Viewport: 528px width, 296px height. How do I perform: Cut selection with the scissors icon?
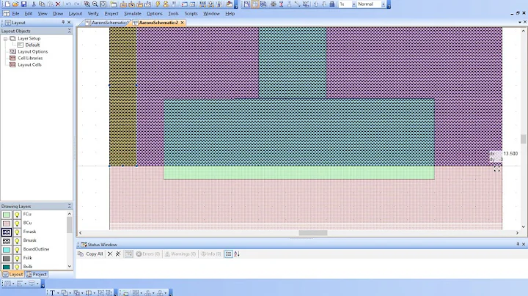tap(34, 4)
